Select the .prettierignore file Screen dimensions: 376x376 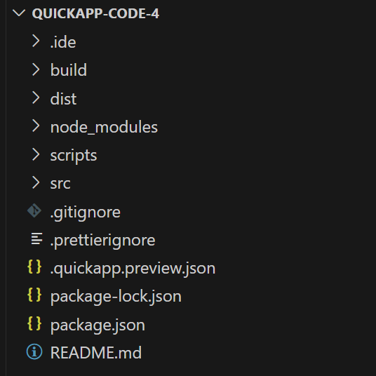[102, 241]
